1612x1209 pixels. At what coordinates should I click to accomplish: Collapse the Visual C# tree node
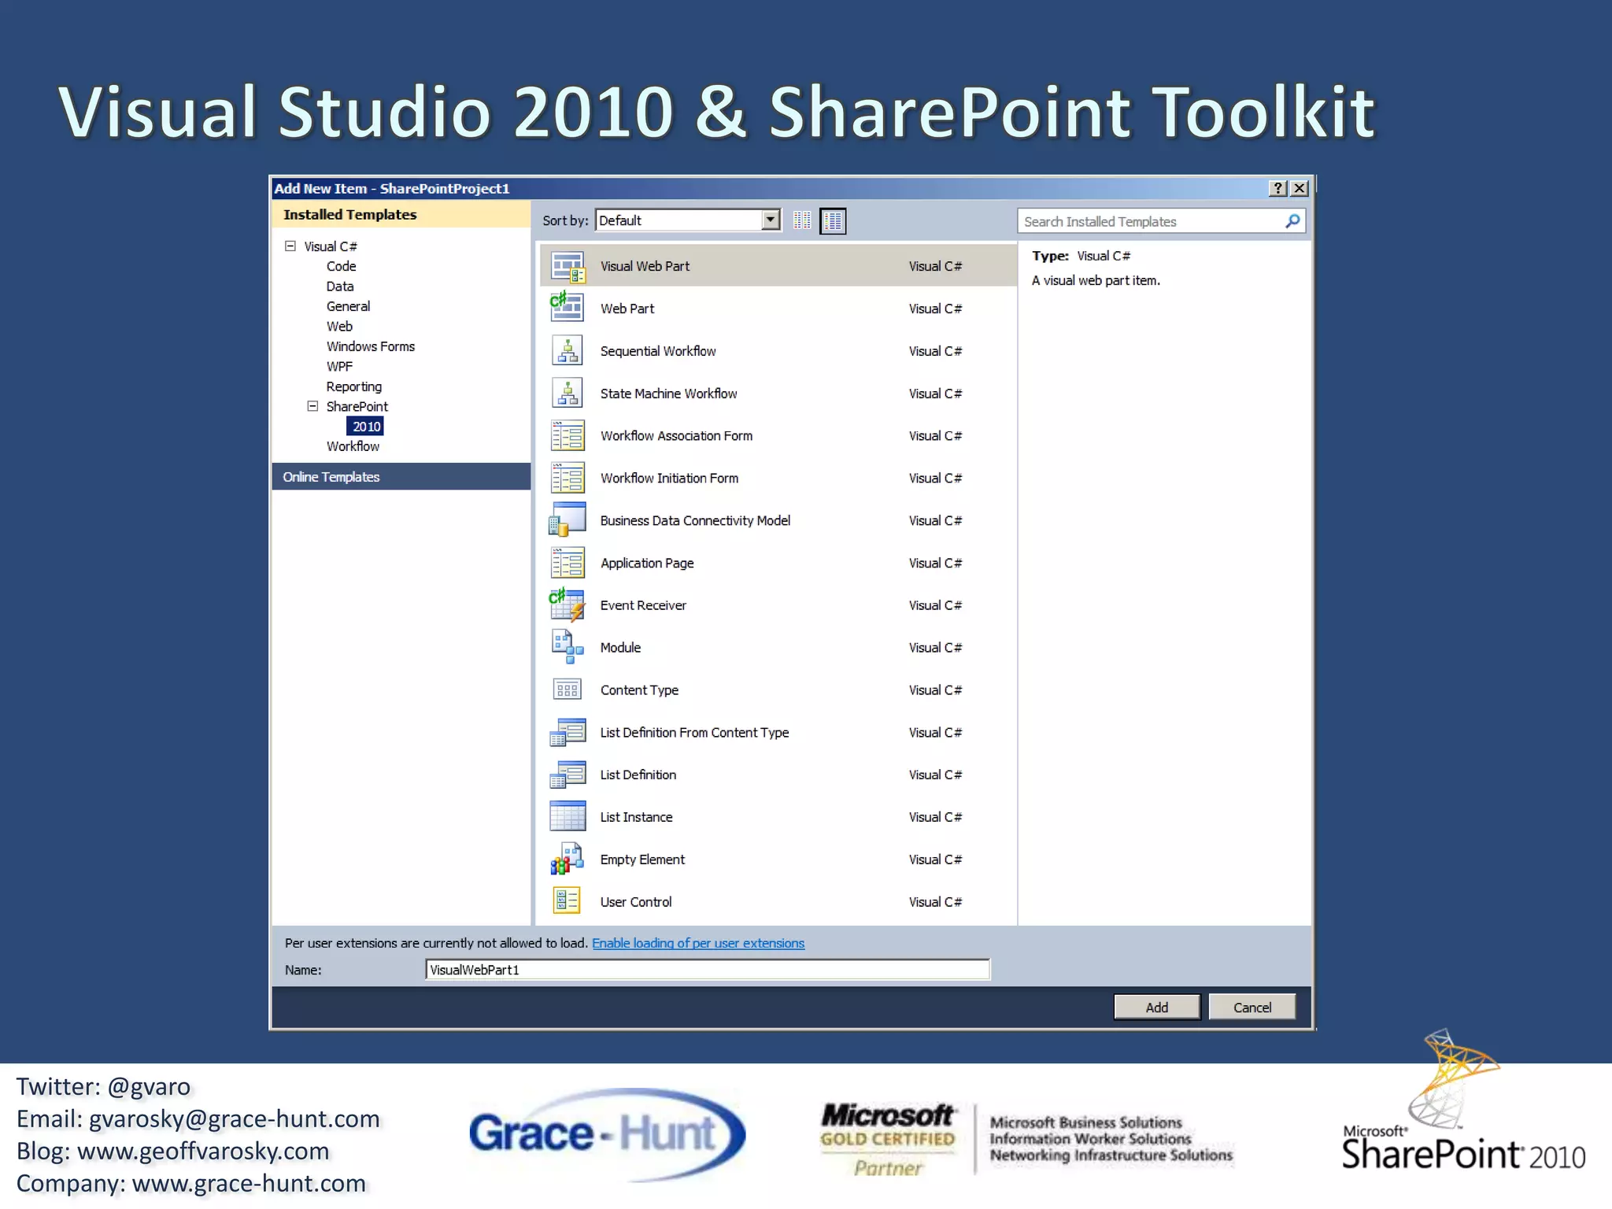[x=290, y=246]
